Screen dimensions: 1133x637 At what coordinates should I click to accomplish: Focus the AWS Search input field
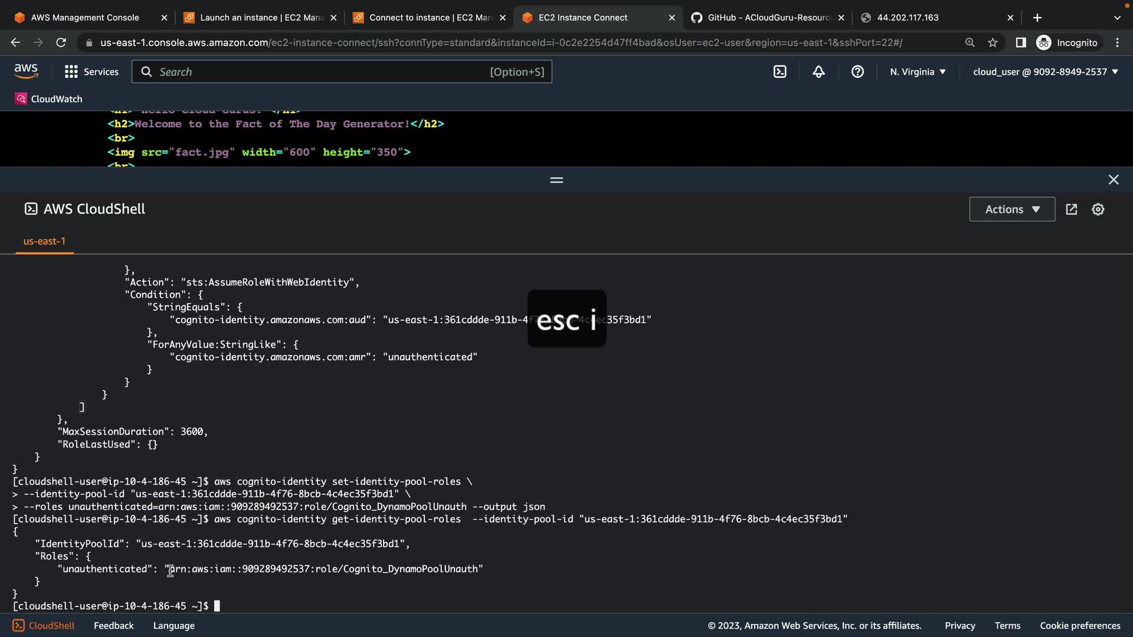tap(322, 72)
